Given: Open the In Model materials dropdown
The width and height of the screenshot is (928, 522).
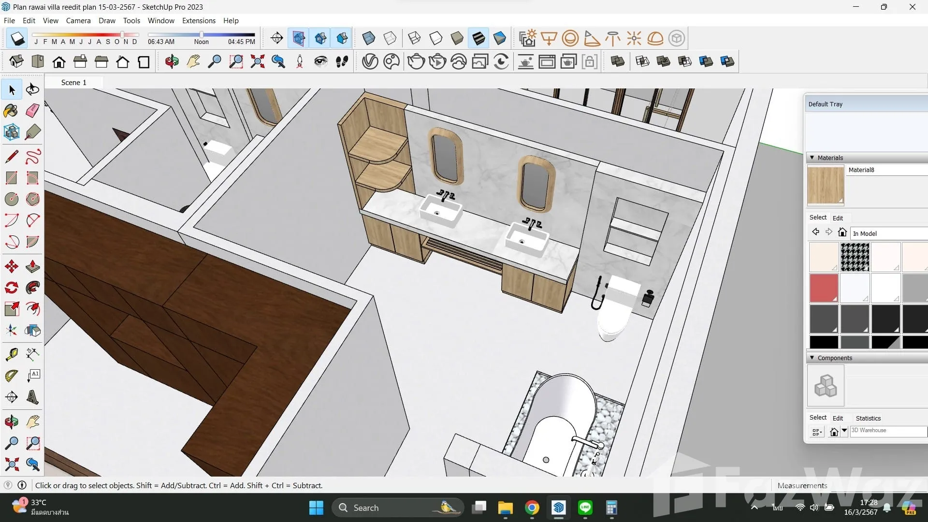Looking at the screenshot, I should tap(888, 233).
